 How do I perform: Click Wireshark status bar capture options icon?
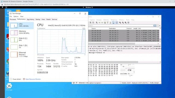77,83
